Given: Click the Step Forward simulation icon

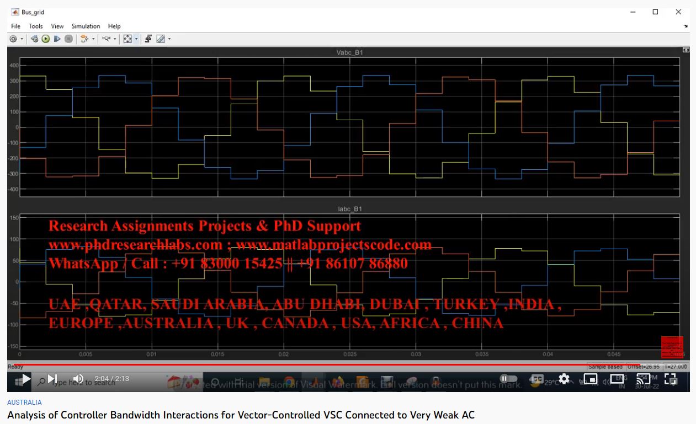Looking at the screenshot, I should 57,39.
